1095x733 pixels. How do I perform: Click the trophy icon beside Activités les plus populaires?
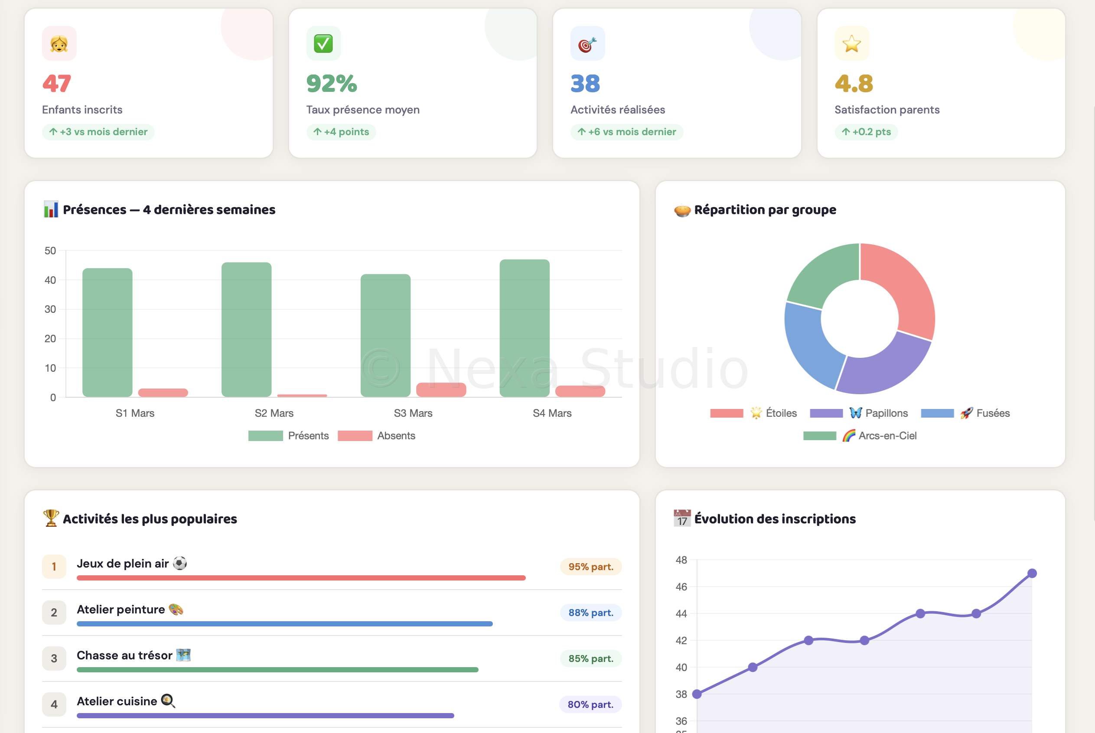coord(51,519)
